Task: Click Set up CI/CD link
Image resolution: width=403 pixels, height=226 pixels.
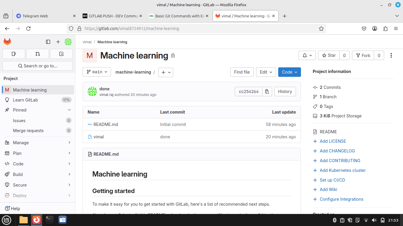Action: click(x=332, y=180)
